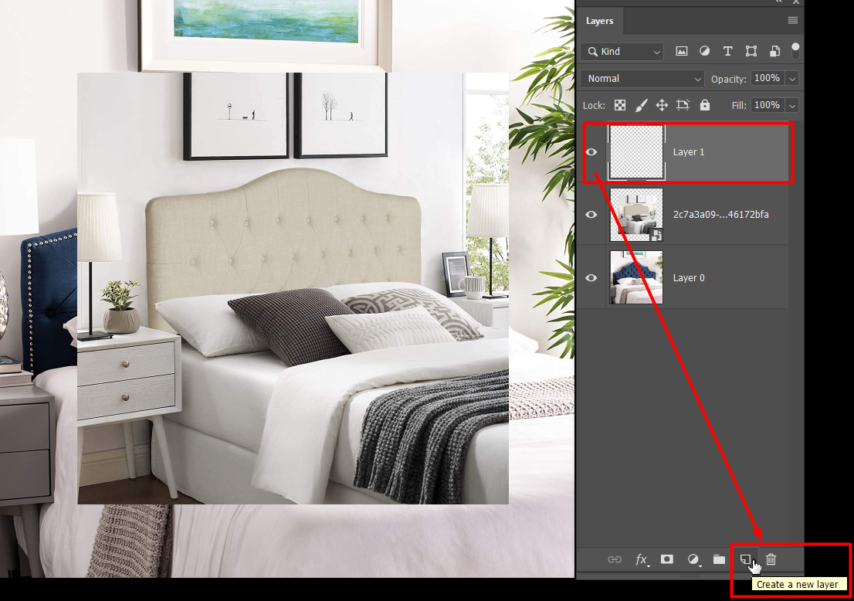Image resolution: width=854 pixels, height=601 pixels.
Task: Lock transparent pixels icon
Action: pyautogui.click(x=620, y=105)
